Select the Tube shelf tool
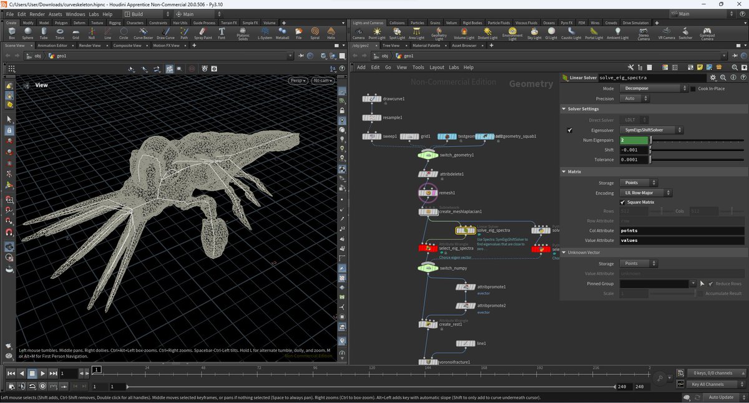Screen dimensions: 749x403 [44, 33]
